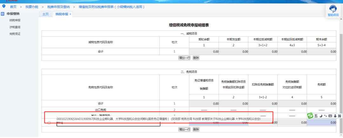
Task: Click 增加一行 under 减税项目 table
Action: click(185, 58)
